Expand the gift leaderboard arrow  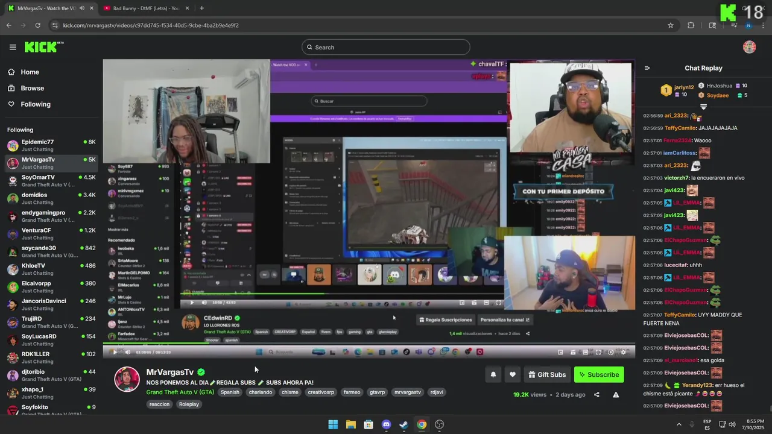point(703,107)
